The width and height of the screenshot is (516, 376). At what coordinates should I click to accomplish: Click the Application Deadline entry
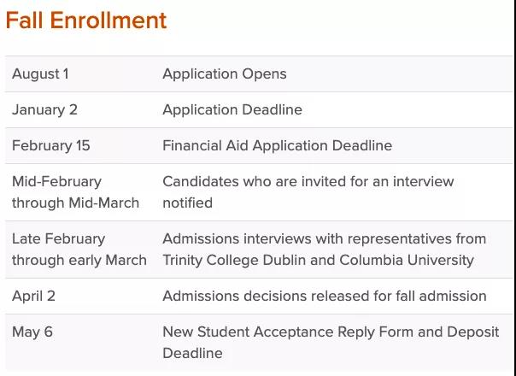click(232, 109)
